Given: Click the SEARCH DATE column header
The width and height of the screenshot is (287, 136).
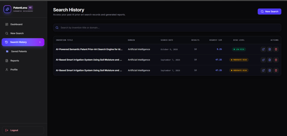Looking at the screenshot, I should tap(167, 40).
